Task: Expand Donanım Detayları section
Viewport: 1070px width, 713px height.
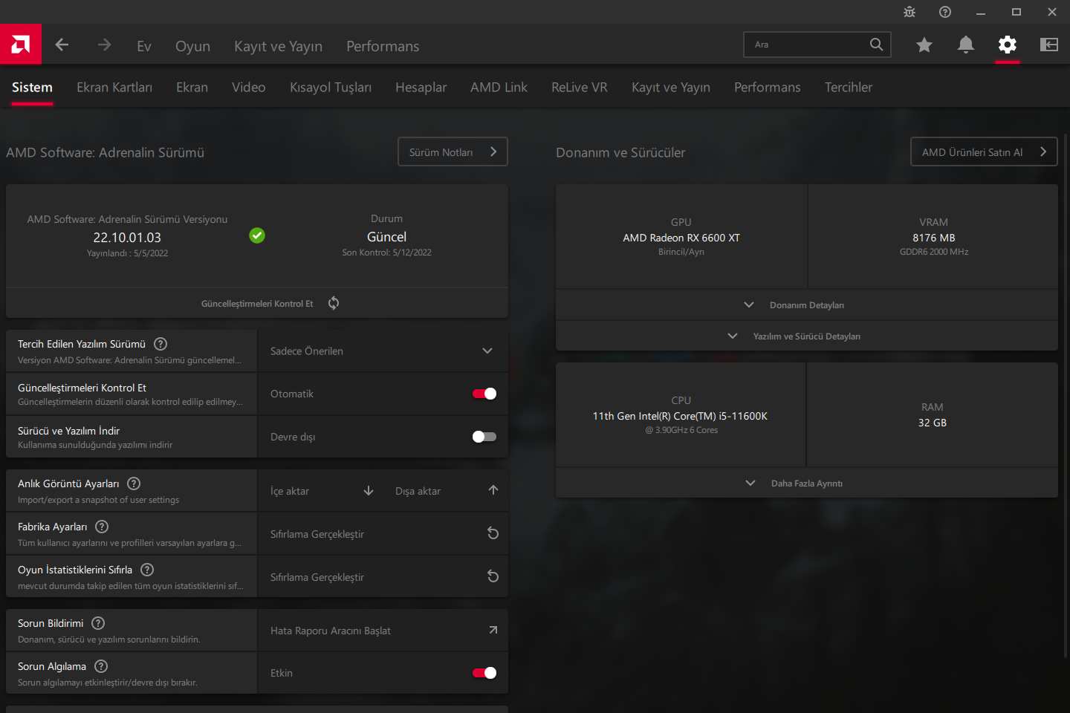Action: pyautogui.click(x=807, y=305)
